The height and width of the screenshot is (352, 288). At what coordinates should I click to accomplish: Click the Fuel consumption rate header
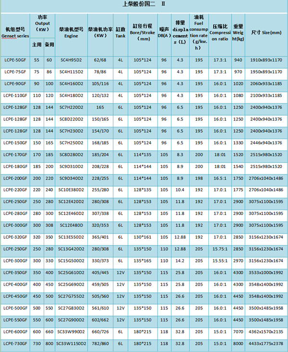click(x=198, y=32)
